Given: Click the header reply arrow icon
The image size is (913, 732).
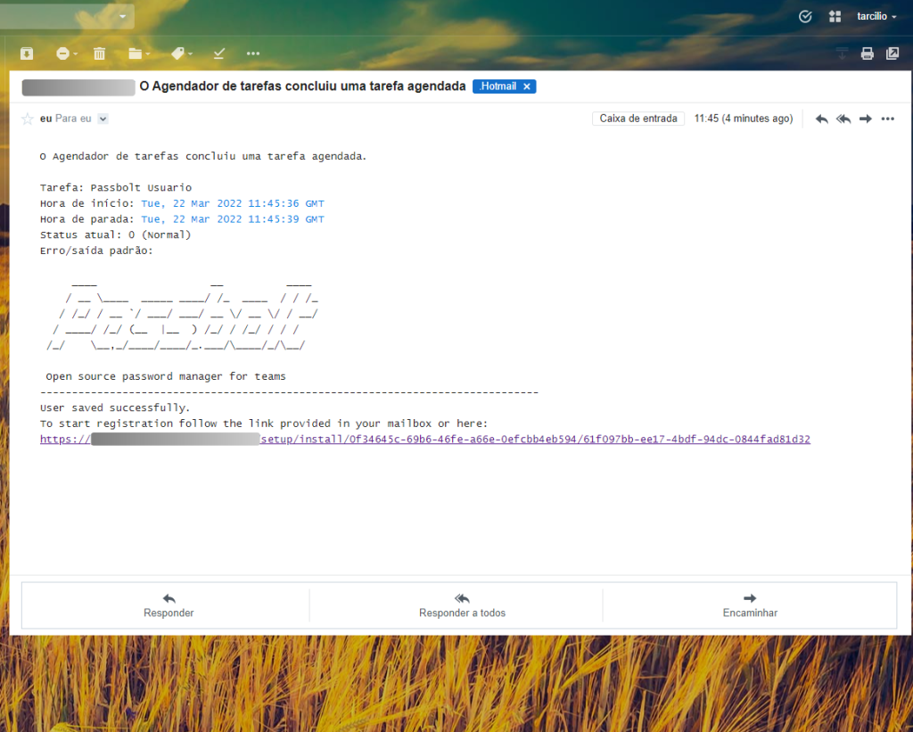Looking at the screenshot, I should [821, 119].
